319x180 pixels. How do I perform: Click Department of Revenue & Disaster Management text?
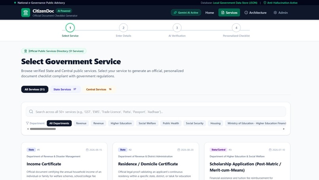53,156
